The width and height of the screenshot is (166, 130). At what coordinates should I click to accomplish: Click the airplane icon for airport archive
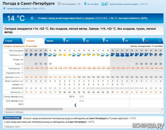[4, 8]
